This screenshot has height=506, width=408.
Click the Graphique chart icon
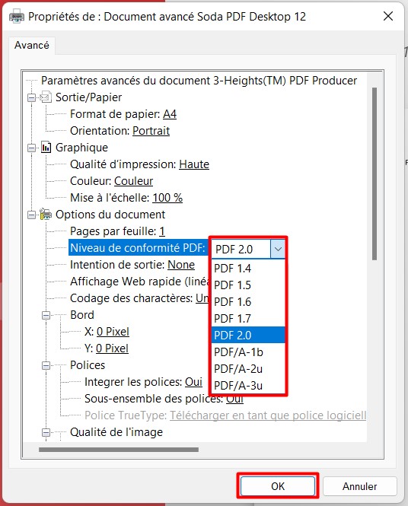pos(46,147)
